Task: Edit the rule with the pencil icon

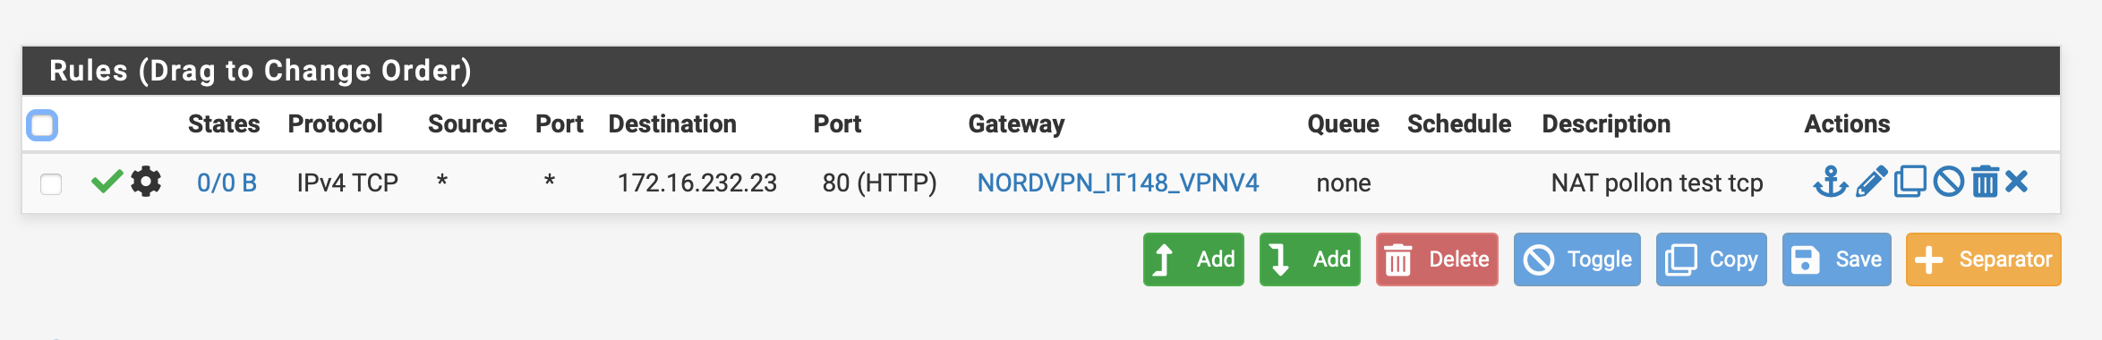Action: pos(1872,183)
